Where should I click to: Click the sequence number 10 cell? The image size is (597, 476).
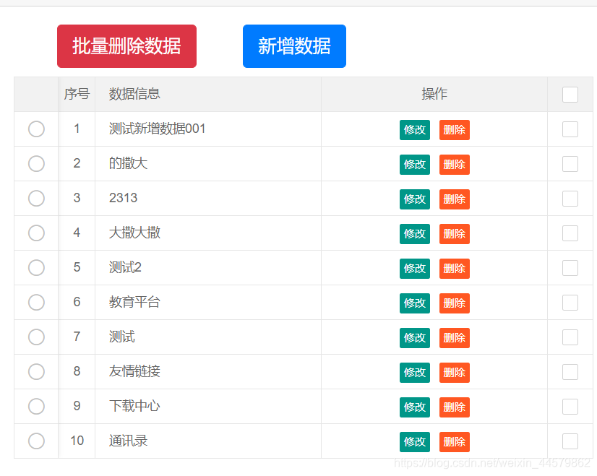77,441
